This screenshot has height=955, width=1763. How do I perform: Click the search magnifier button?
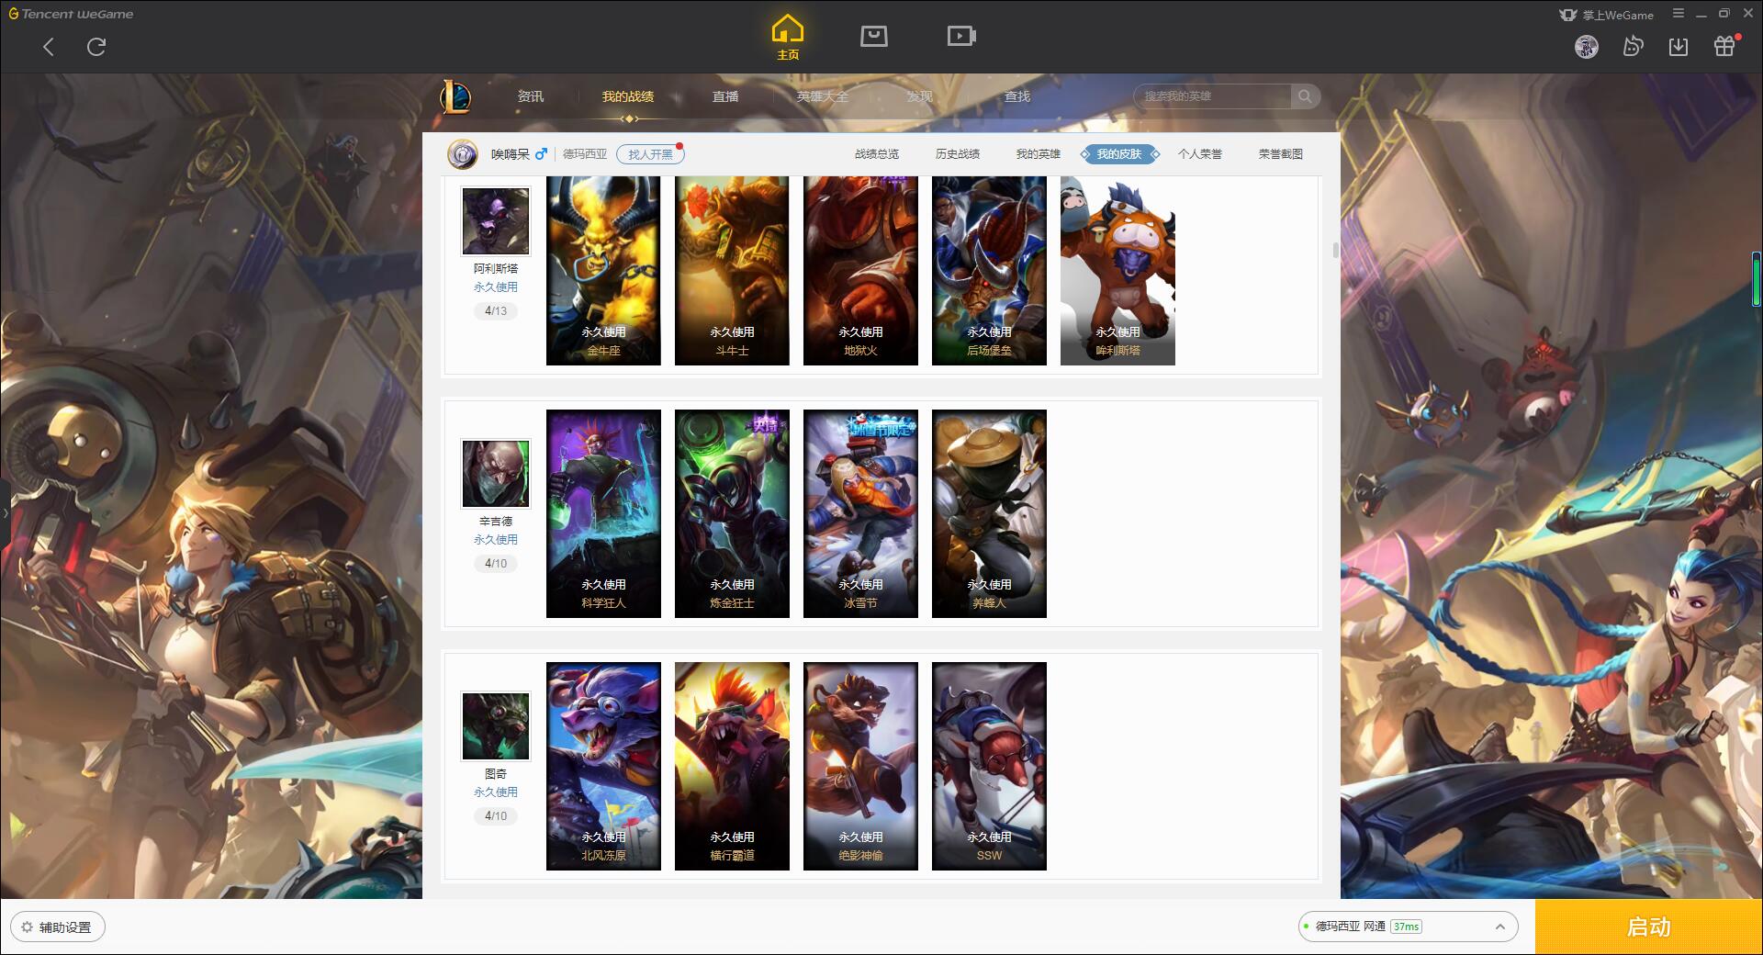pyautogui.click(x=1306, y=96)
